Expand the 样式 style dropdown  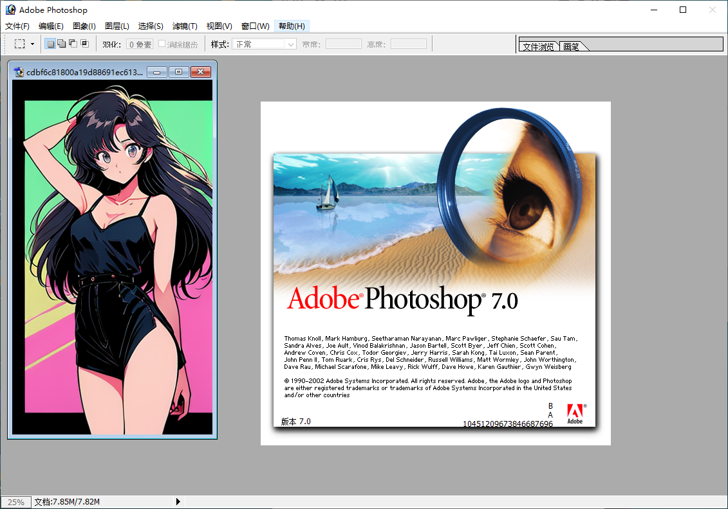click(x=290, y=44)
